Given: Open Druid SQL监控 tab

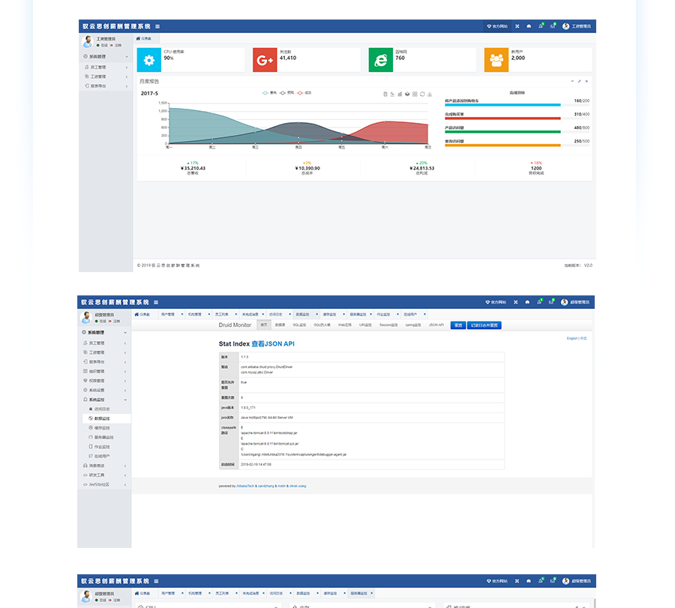Looking at the screenshot, I should (299, 325).
